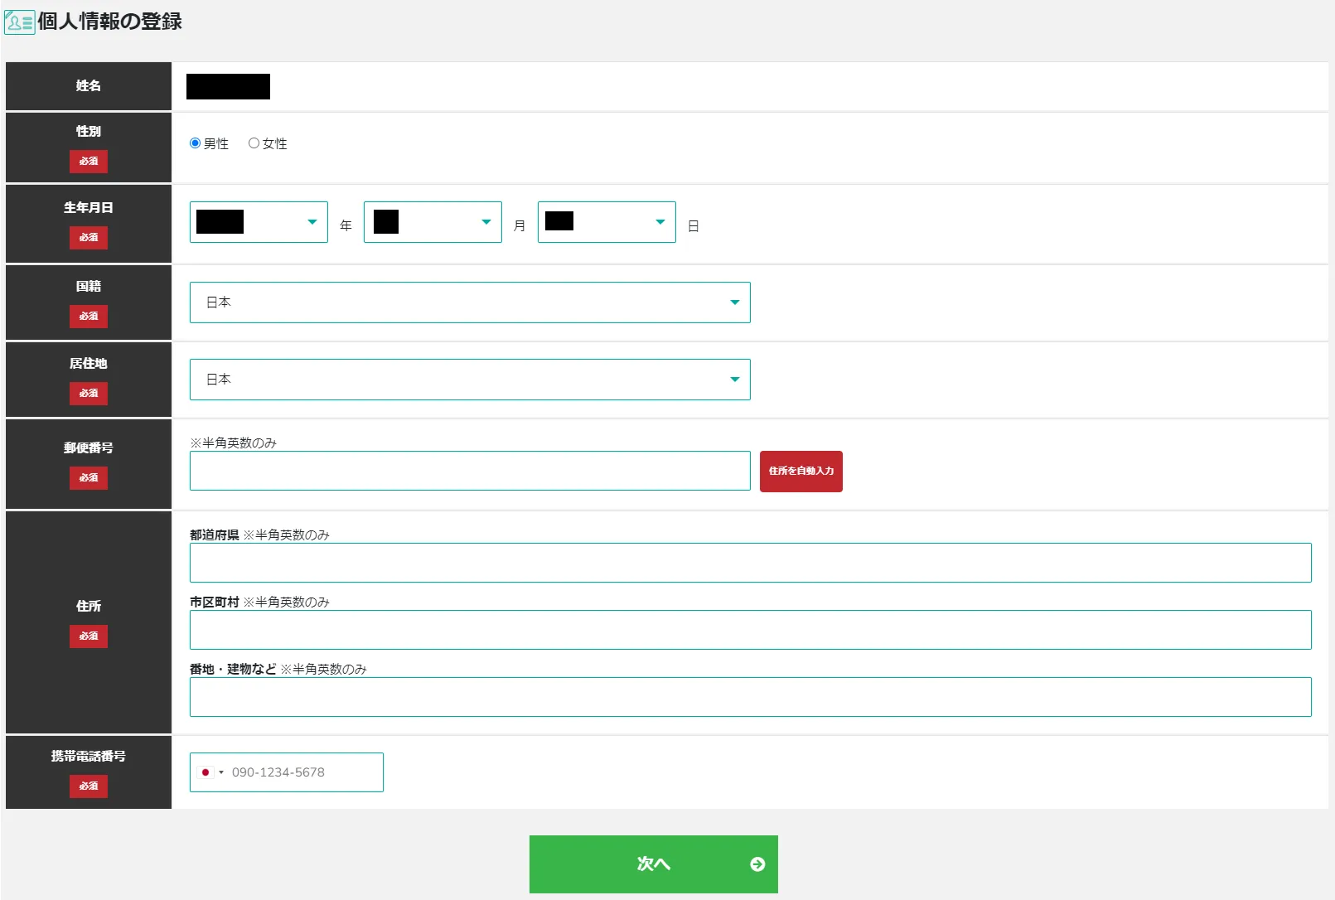Open the birth day dropdown
This screenshot has width=1335, height=900.
(x=607, y=222)
